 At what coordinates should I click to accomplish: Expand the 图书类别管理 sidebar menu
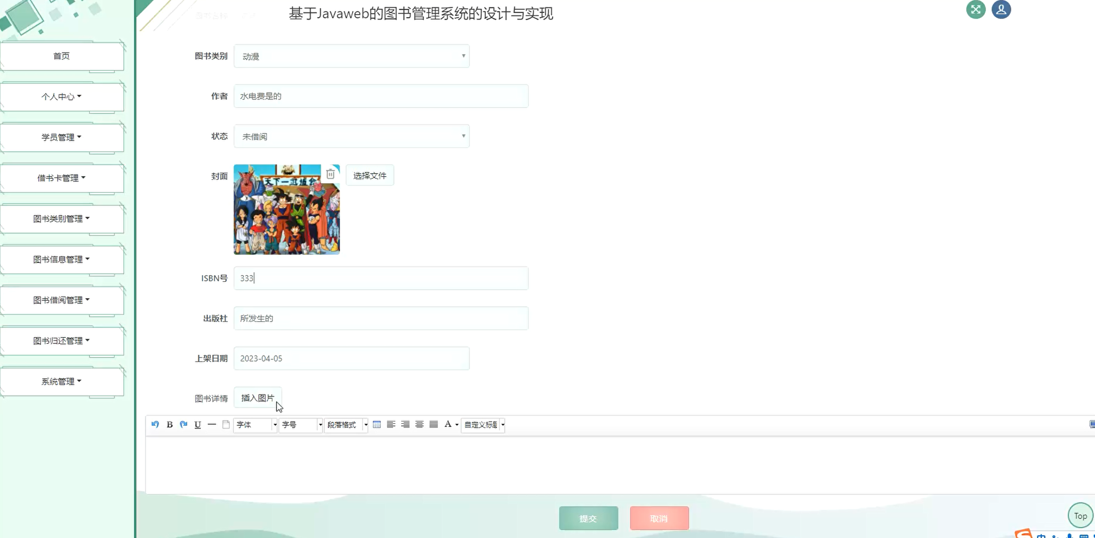(62, 219)
